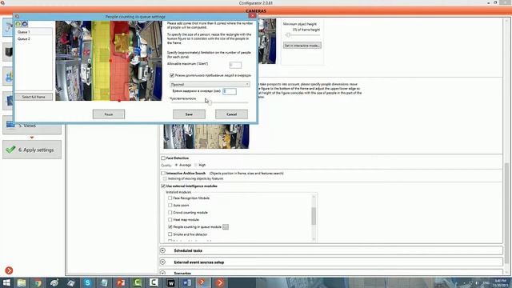This screenshot has width=512, height=288.
Task: Enable the Heat map module checkbox
Action: point(170,220)
